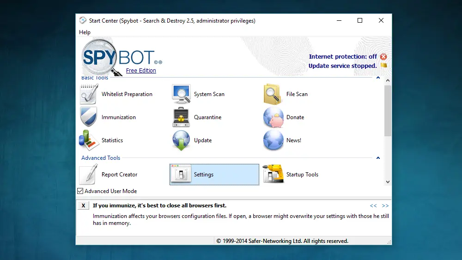Image resolution: width=462 pixels, height=260 pixels.
Task: Click the Immunization label
Action: click(119, 117)
